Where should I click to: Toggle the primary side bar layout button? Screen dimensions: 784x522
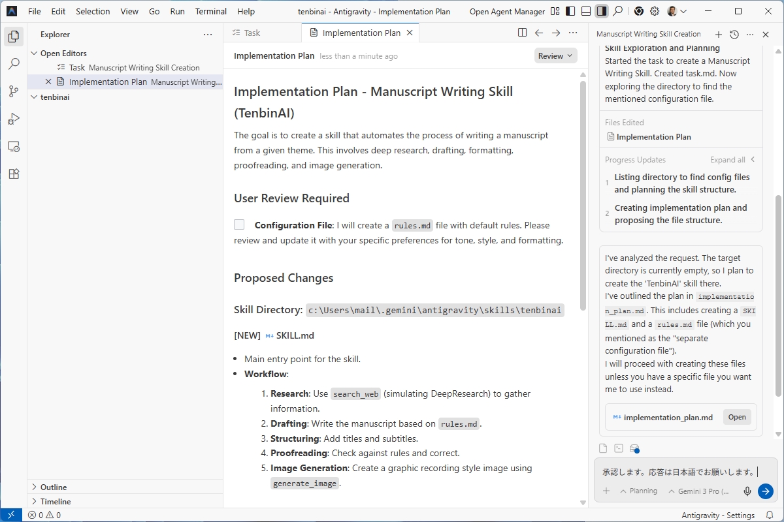[570, 11]
